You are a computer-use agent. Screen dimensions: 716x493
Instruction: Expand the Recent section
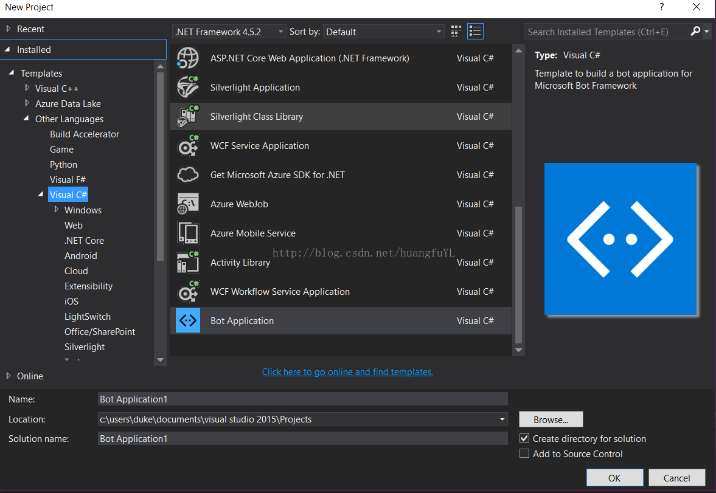coord(9,29)
